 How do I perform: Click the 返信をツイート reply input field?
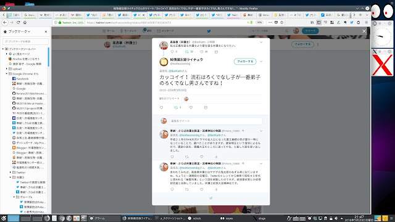coord(215,121)
